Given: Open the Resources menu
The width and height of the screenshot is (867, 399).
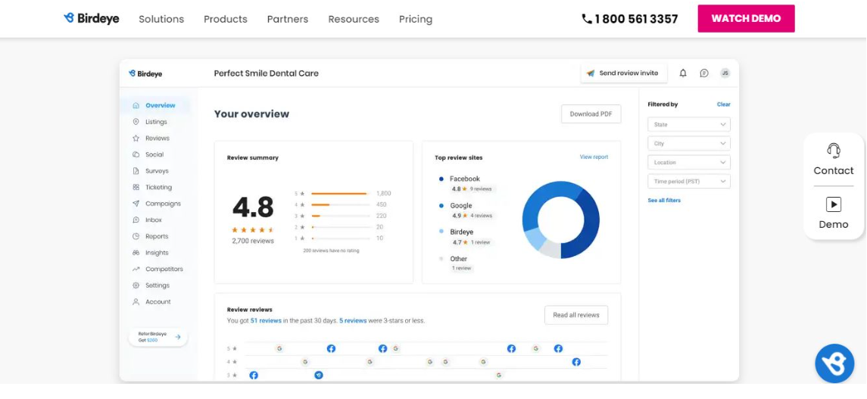Looking at the screenshot, I should [354, 19].
